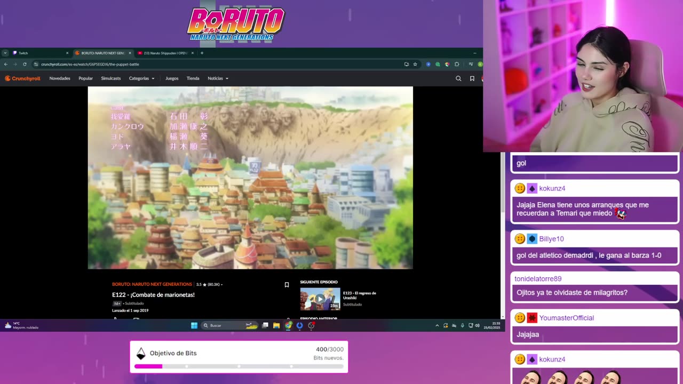Expand the 3.5 star rating dropdown
Viewport: 683px width, 384px height.
pyautogui.click(x=209, y=284)
